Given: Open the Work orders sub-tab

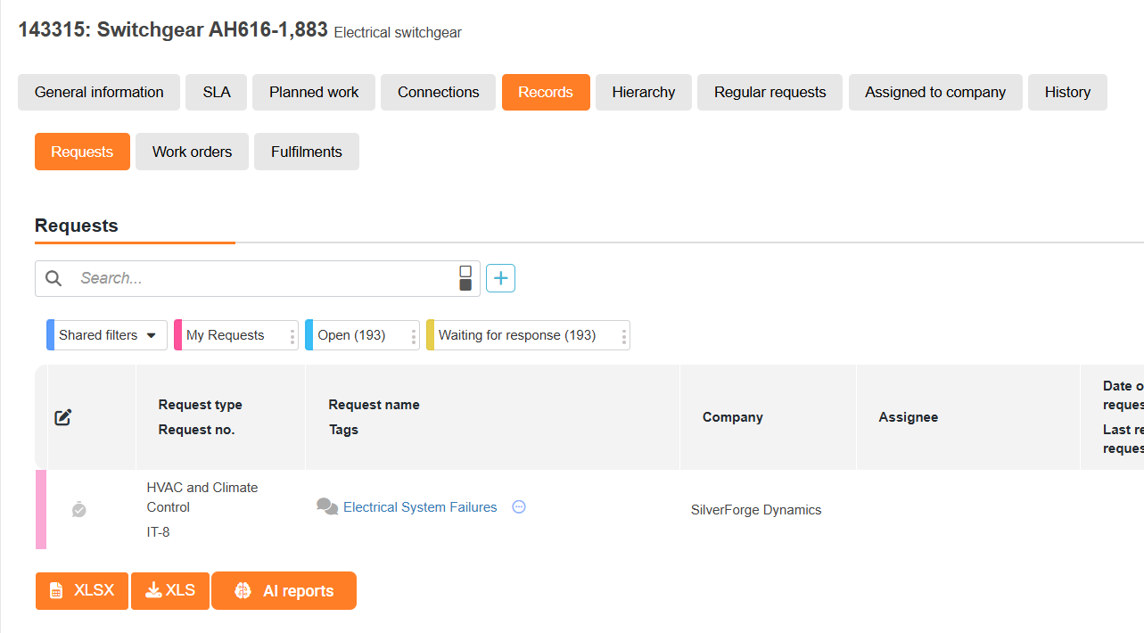Looking at the screenshot, I should (192, 152).
